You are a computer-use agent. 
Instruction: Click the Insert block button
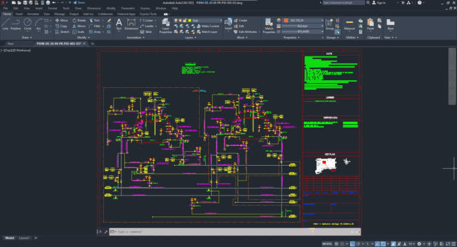[x=228, y=24]
